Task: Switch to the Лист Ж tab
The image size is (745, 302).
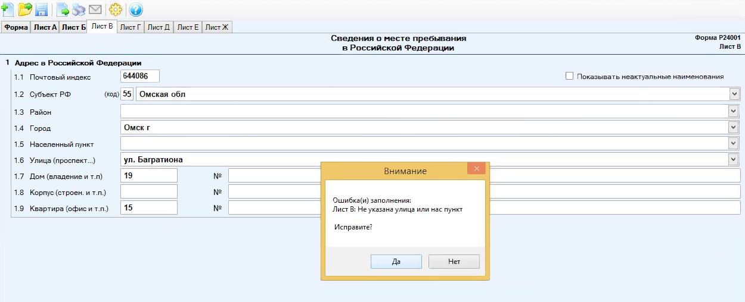Action: 217,27
